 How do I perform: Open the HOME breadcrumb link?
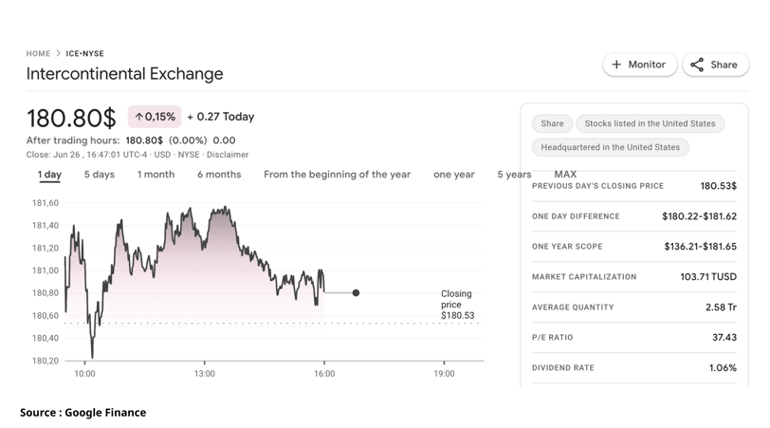pos(38,53)
